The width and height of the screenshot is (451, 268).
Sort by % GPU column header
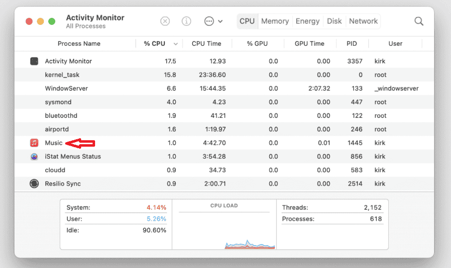(257, 44)
